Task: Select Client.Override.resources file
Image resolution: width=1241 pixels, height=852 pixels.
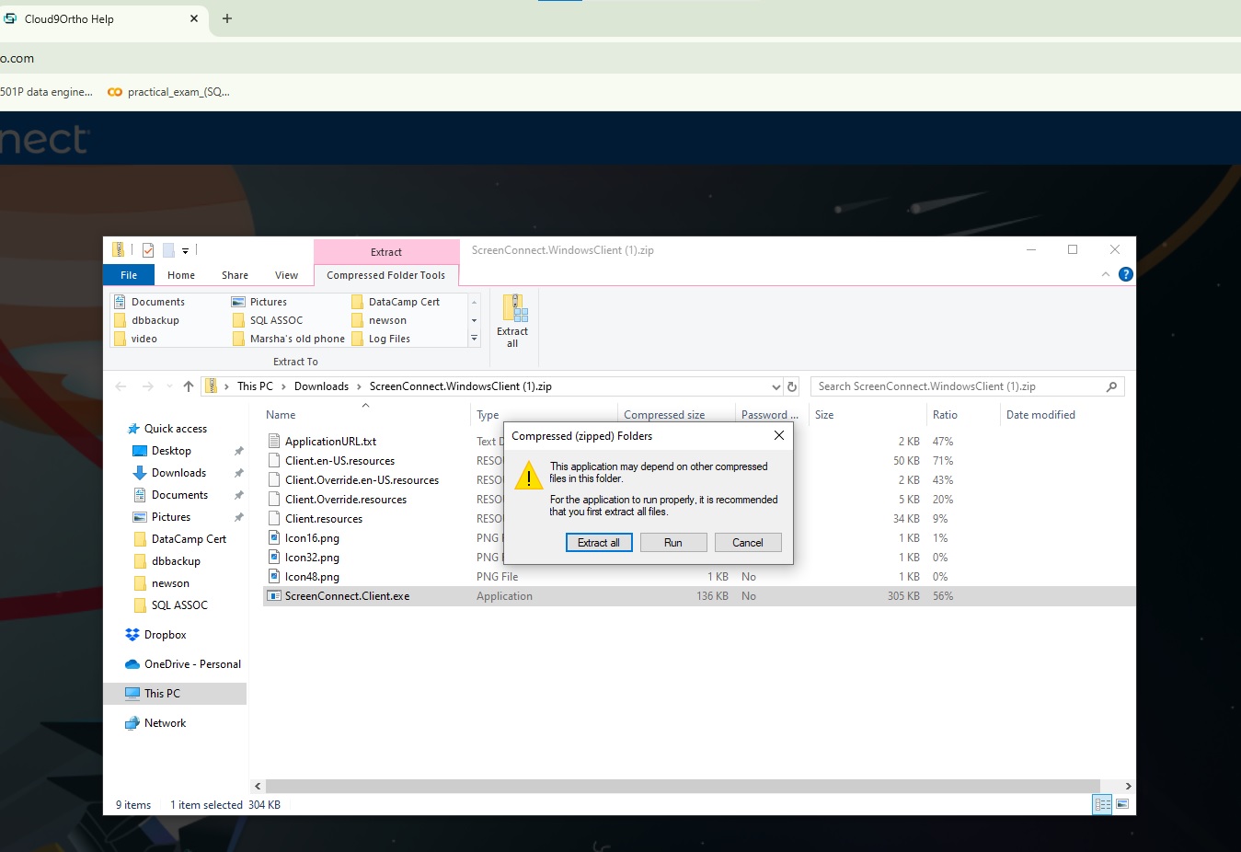Action: [x=345, y=500]
